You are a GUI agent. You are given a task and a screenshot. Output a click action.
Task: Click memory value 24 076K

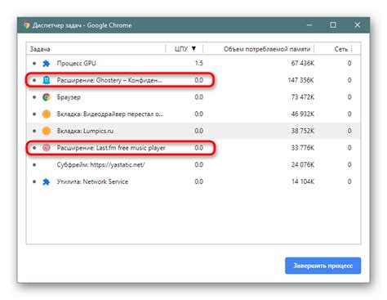(x=303, y=164)
